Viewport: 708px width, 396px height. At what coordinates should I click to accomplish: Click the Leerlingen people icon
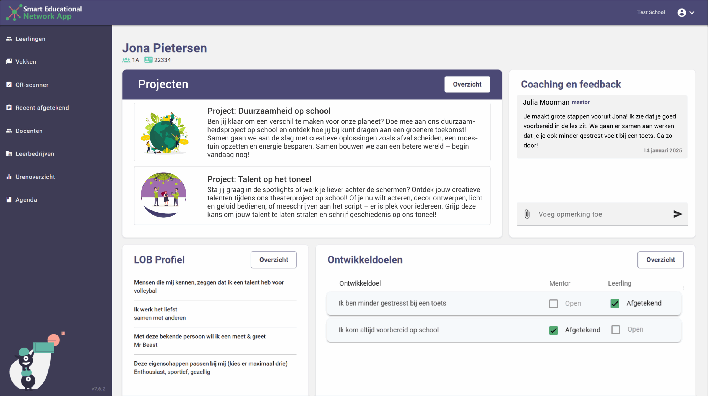click(9, 39)
